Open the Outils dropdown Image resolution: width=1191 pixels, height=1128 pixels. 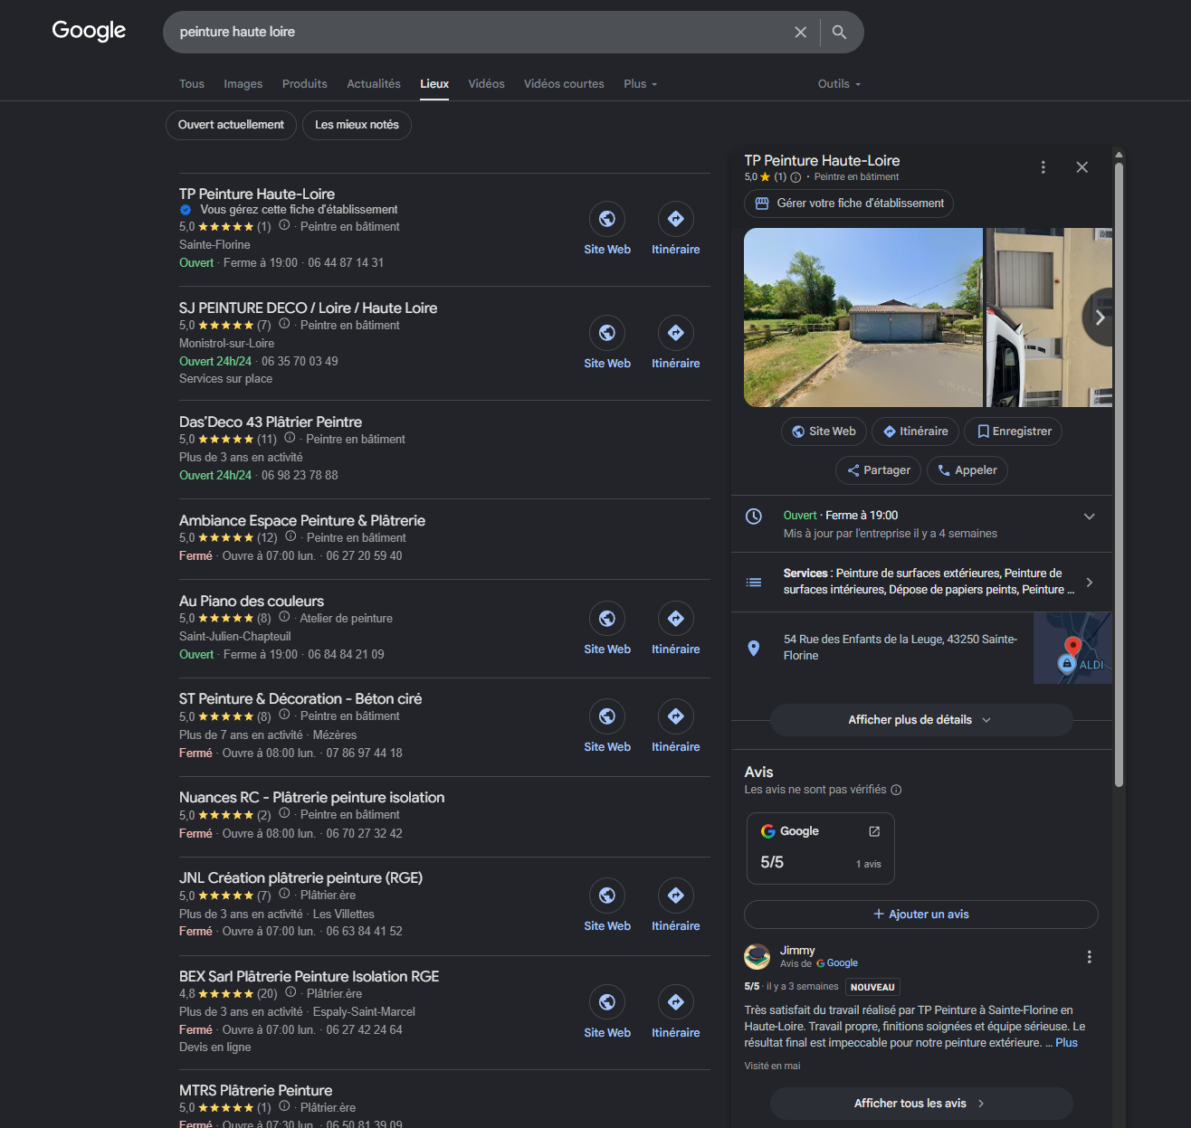pos(839,84)
